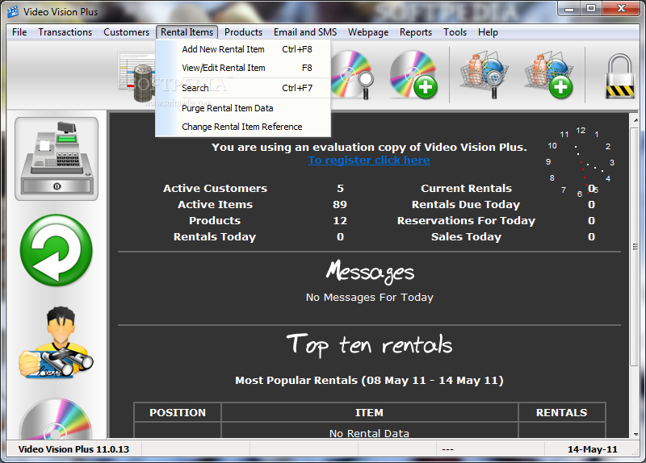Click the 14-May-11 date in status bar
Viewport: 646px width, 463px height.
(593, 449)
